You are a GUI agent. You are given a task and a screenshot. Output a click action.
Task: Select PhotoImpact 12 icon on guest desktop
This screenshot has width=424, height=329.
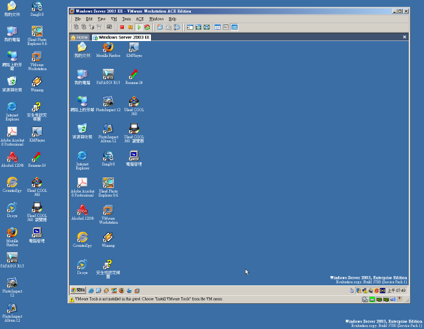tap(108, 104)
